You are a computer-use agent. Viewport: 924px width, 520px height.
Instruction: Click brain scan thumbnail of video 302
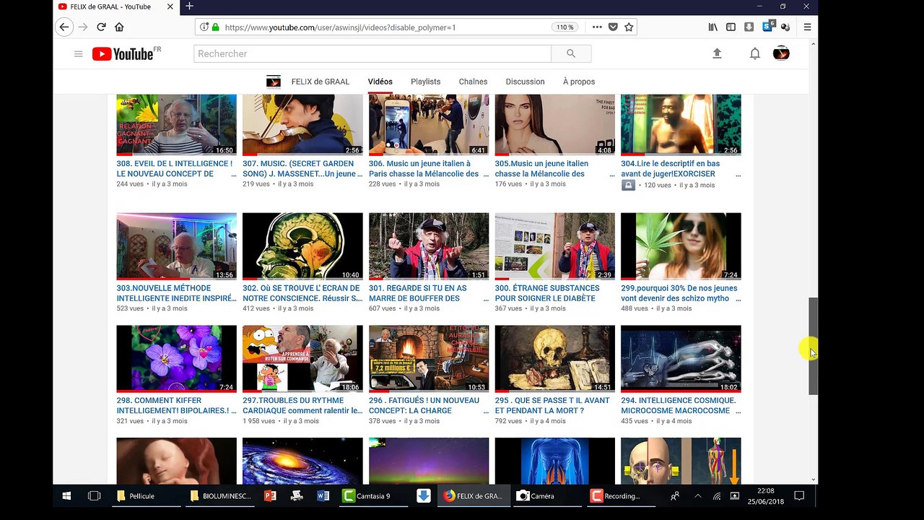(302, 246)
